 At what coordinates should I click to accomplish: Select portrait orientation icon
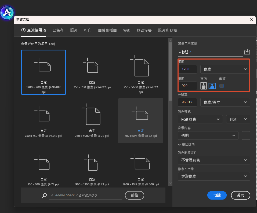point(203,86)
